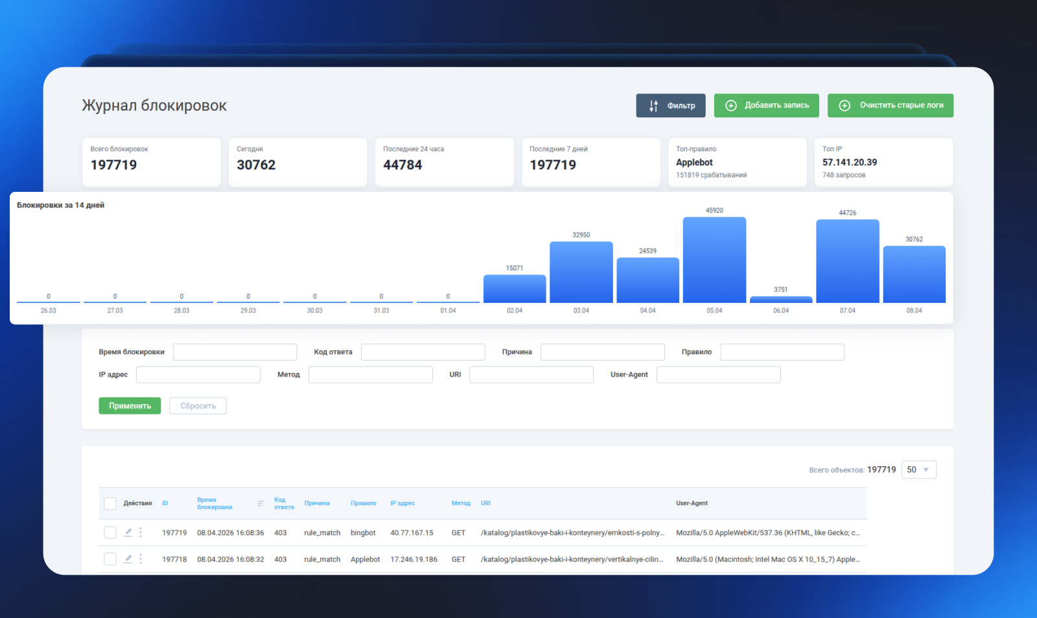Click the plus icon in Очистить старые логи
1037x618 pixels.
pyautogui.click(x=845, y=106)
